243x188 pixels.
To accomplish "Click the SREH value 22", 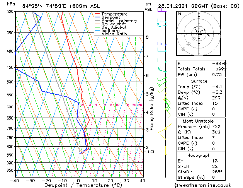I will [215, 166].
